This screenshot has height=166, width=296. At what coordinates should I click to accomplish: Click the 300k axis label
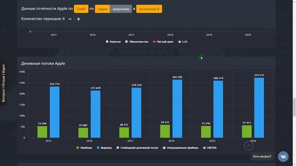pyautogui.click(x=22, y=72)
